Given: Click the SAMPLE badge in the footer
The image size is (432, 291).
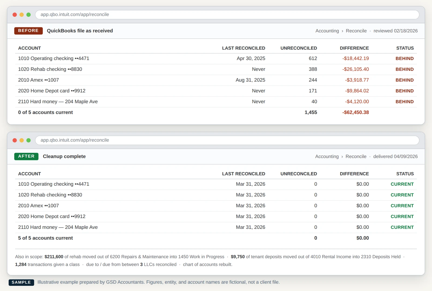Looking at the screenshot, I should [x=21, y=282].
